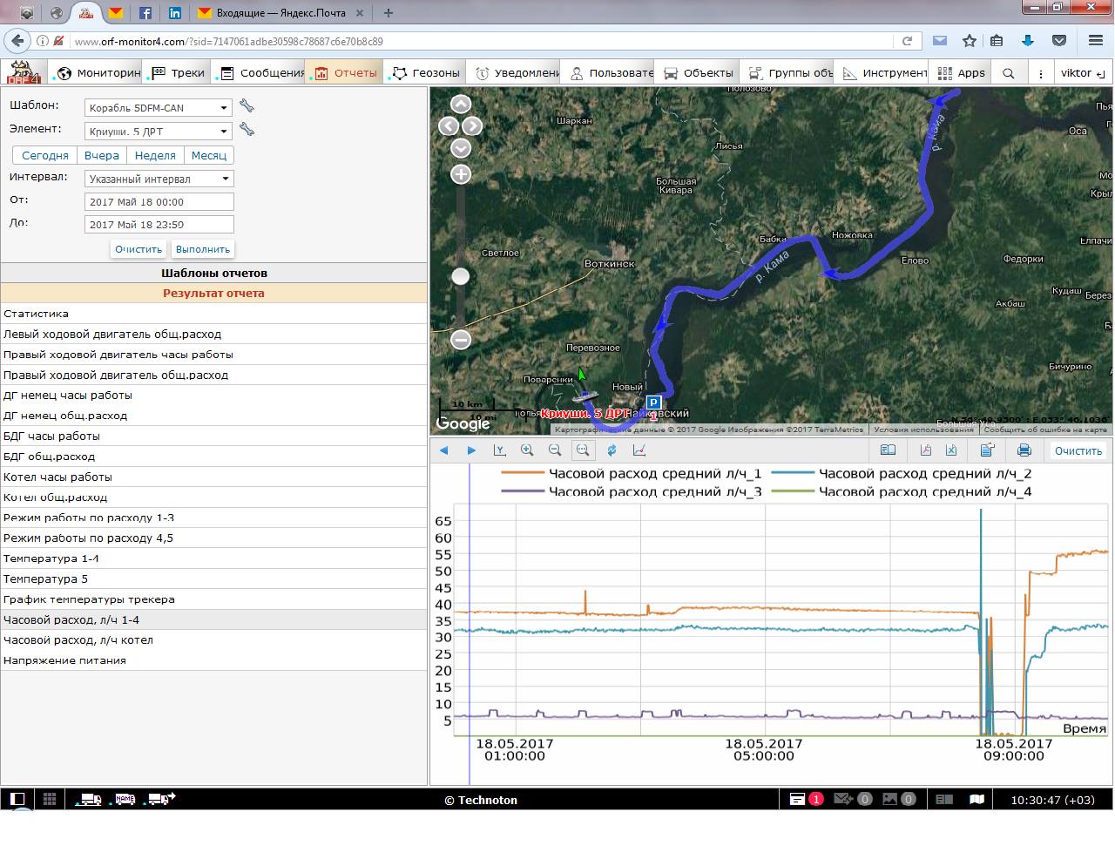Click the map zoom slider handle
Viewport: 1115px width, 866px height.
(x=461, y=276)
